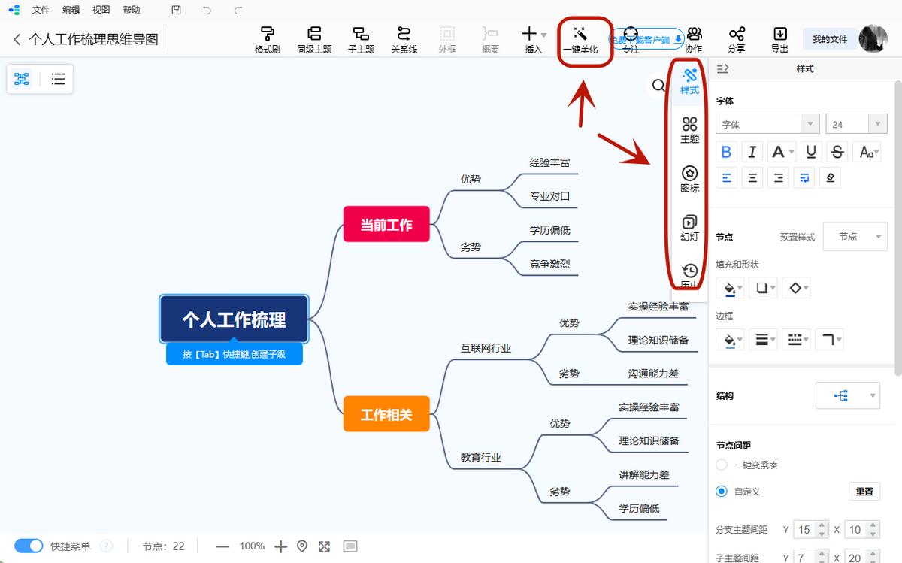Toggle the 快捷菜单 switch off
The image size is (902, 563).
[29, 546]
